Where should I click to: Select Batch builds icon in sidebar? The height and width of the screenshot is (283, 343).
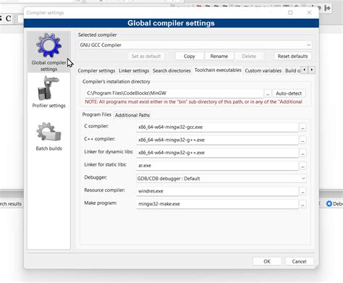coord(48,132)
